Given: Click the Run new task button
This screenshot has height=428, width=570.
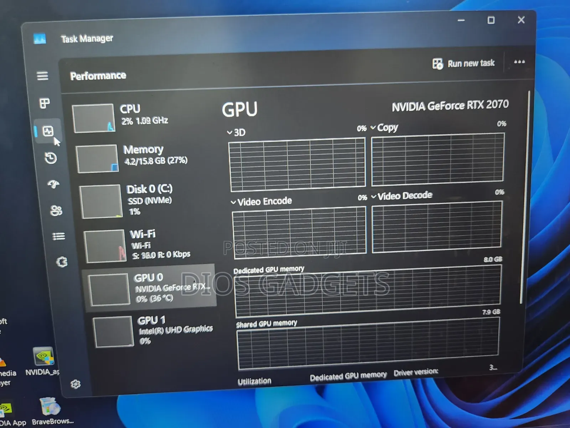Looking at the screenshot, I should 463,63.
